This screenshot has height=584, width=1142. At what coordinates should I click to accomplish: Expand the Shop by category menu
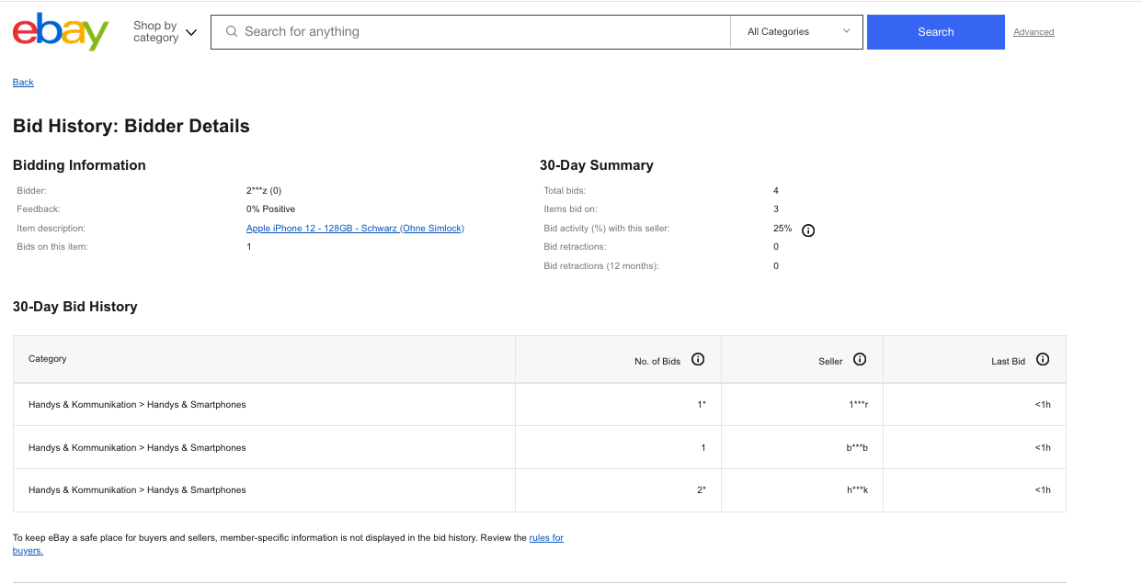(166, 32)
